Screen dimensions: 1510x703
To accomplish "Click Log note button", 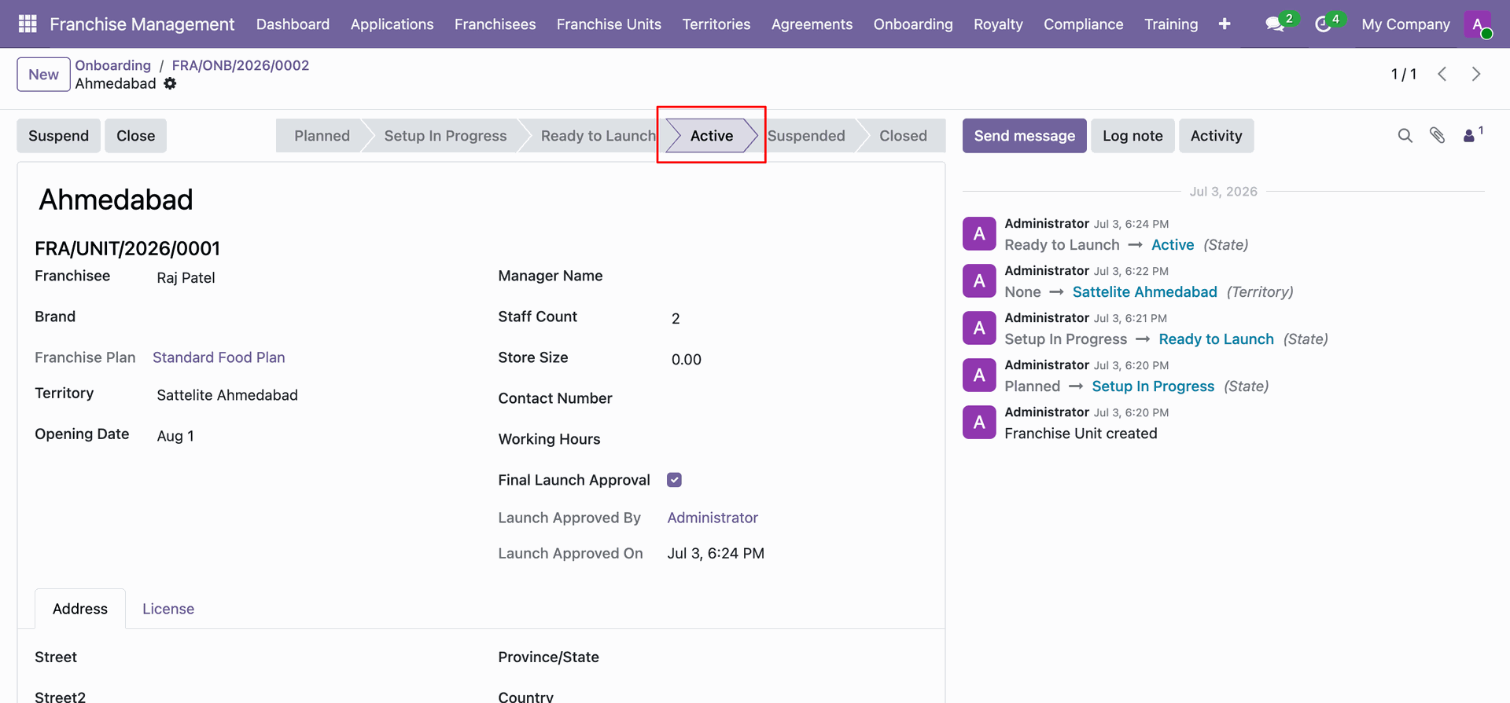I will coord(1132,136).
